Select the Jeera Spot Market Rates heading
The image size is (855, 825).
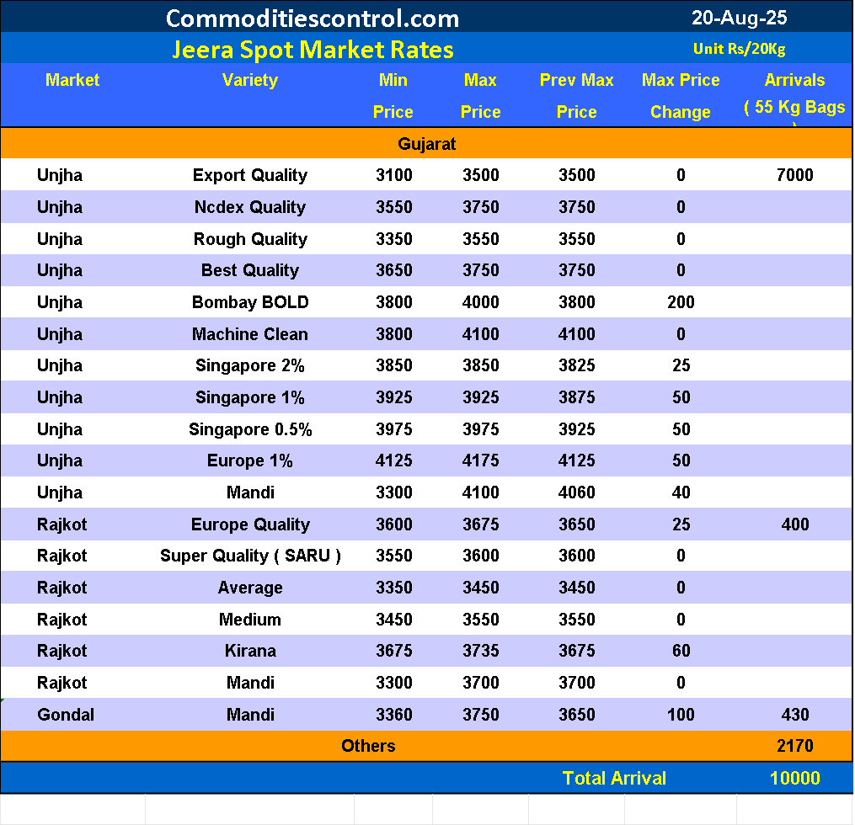[313, 50]
